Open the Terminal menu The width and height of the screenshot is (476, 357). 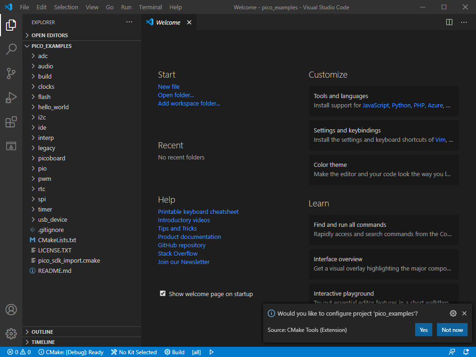(x=150, y=7)
